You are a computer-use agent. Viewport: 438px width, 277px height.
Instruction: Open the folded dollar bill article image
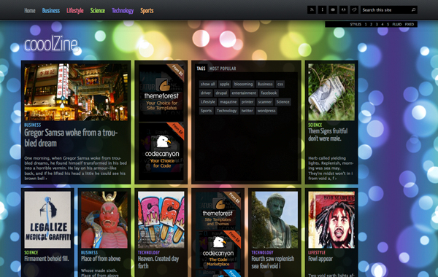[x=331, y=92]
